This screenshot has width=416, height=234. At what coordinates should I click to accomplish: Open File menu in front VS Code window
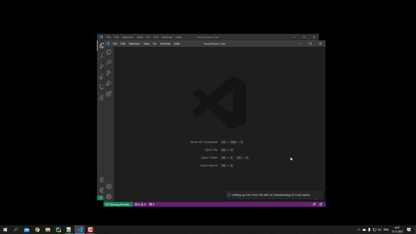pyautogui.click(x=115, y=44)
